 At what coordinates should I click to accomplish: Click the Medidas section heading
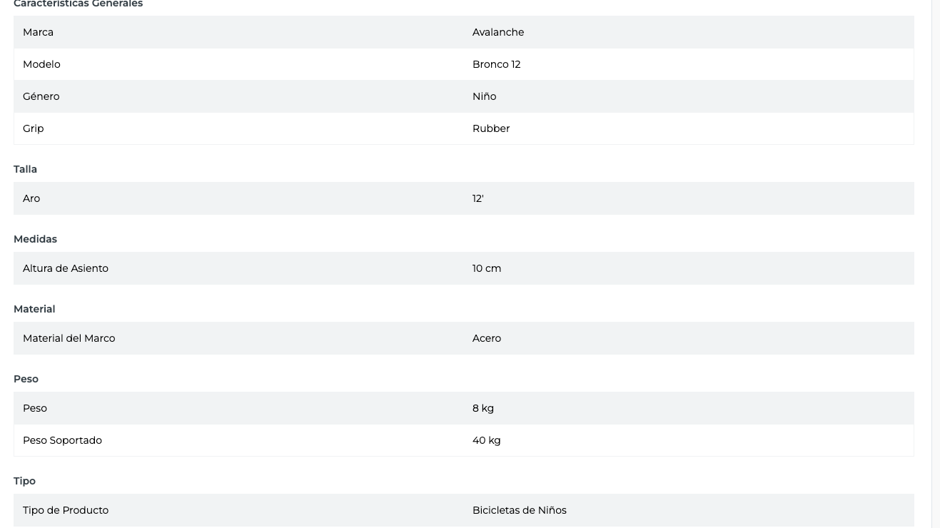coord(35,239)
